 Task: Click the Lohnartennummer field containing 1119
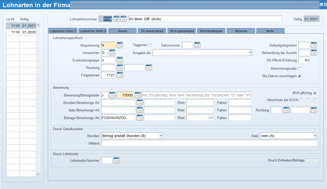point(105,19)
